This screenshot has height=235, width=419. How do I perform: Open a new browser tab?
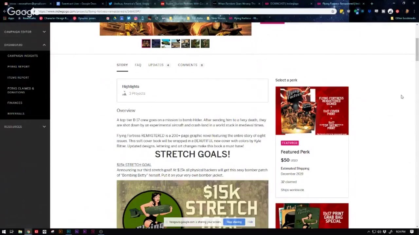coord(372,4)
